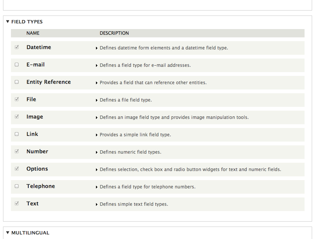Image resolution: width=314 pixels, height=239 pixels.
Task: Disable the Options module checkbox
Action: point(17,169)
